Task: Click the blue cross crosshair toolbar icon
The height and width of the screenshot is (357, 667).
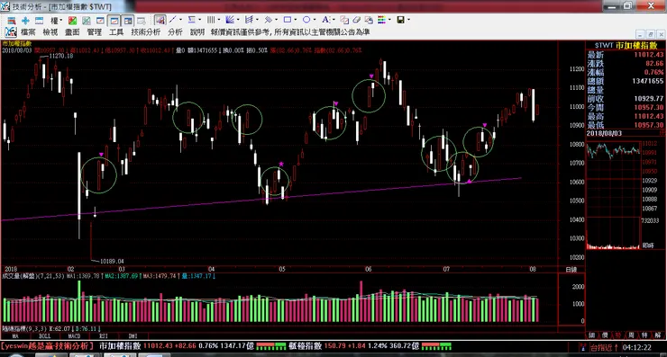Action: [25, 21]
